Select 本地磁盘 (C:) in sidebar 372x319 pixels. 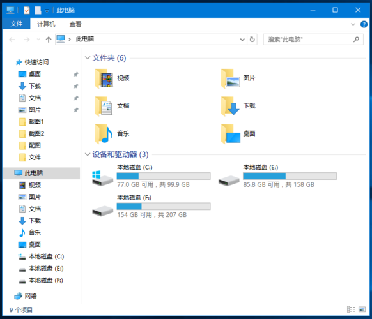tap(42, 256)
